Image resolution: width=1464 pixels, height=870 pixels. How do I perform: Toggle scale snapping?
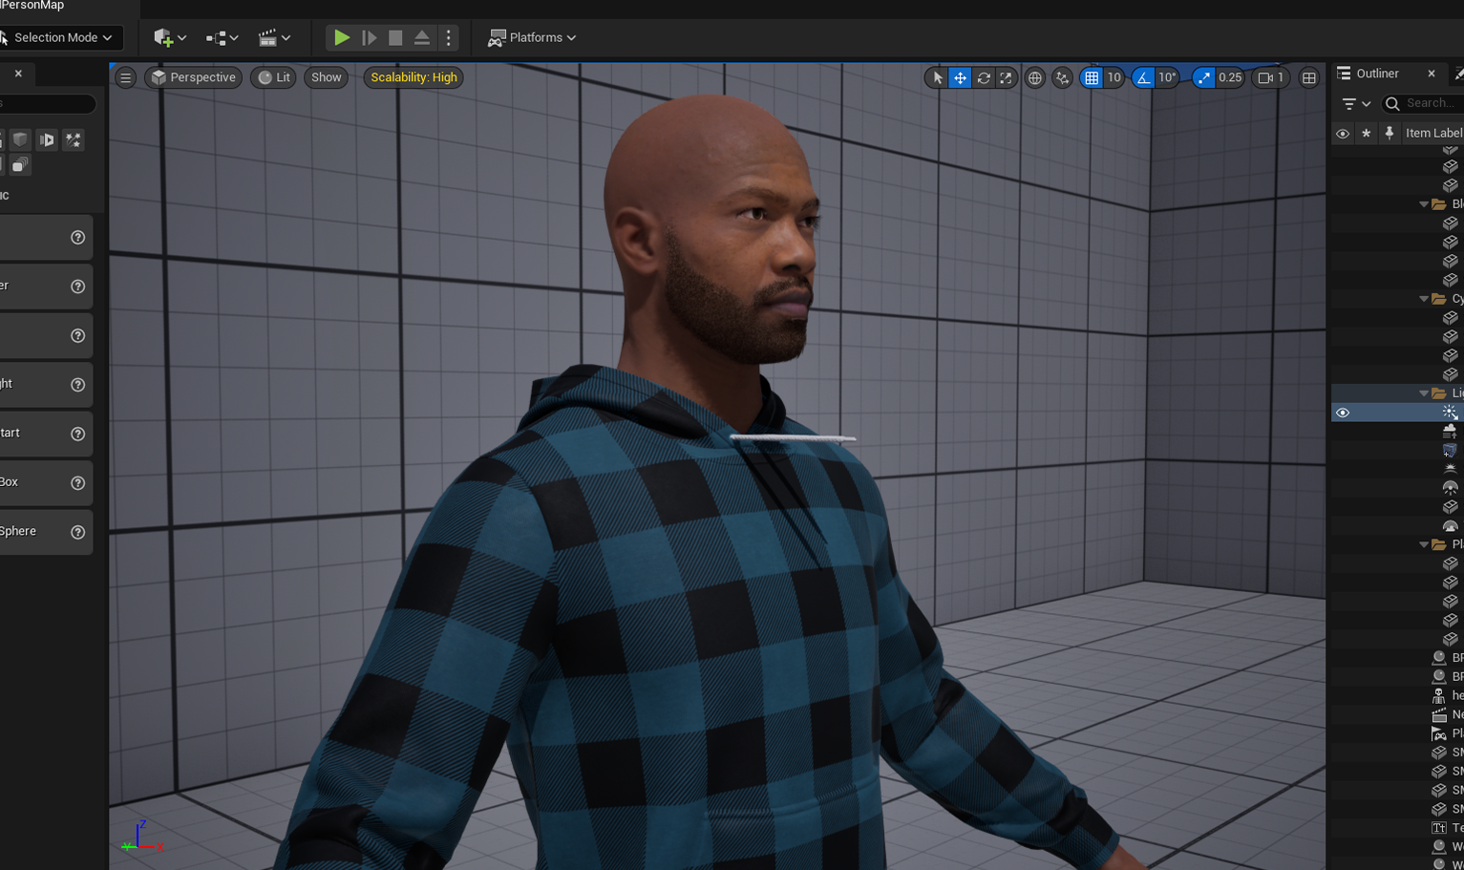coord(1203,77)
